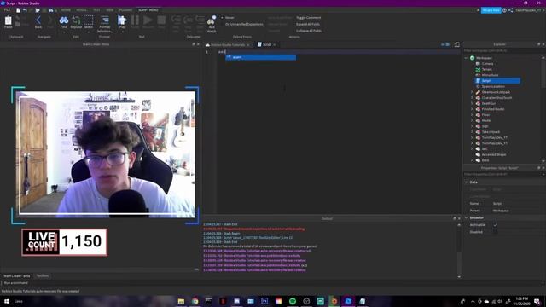Collapse the Workspace node in Explorer
This screenshot has height=307, width=546.
click(467, 58)
